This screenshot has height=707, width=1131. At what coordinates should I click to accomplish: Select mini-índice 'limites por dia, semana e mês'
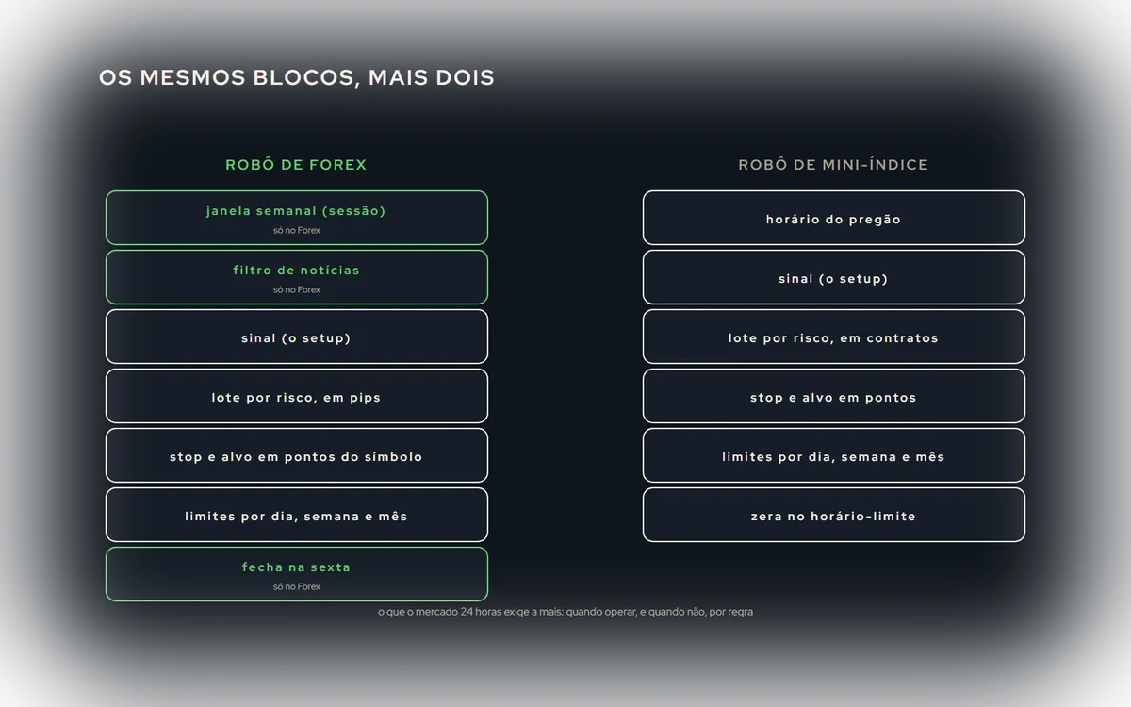pos(834,455)
